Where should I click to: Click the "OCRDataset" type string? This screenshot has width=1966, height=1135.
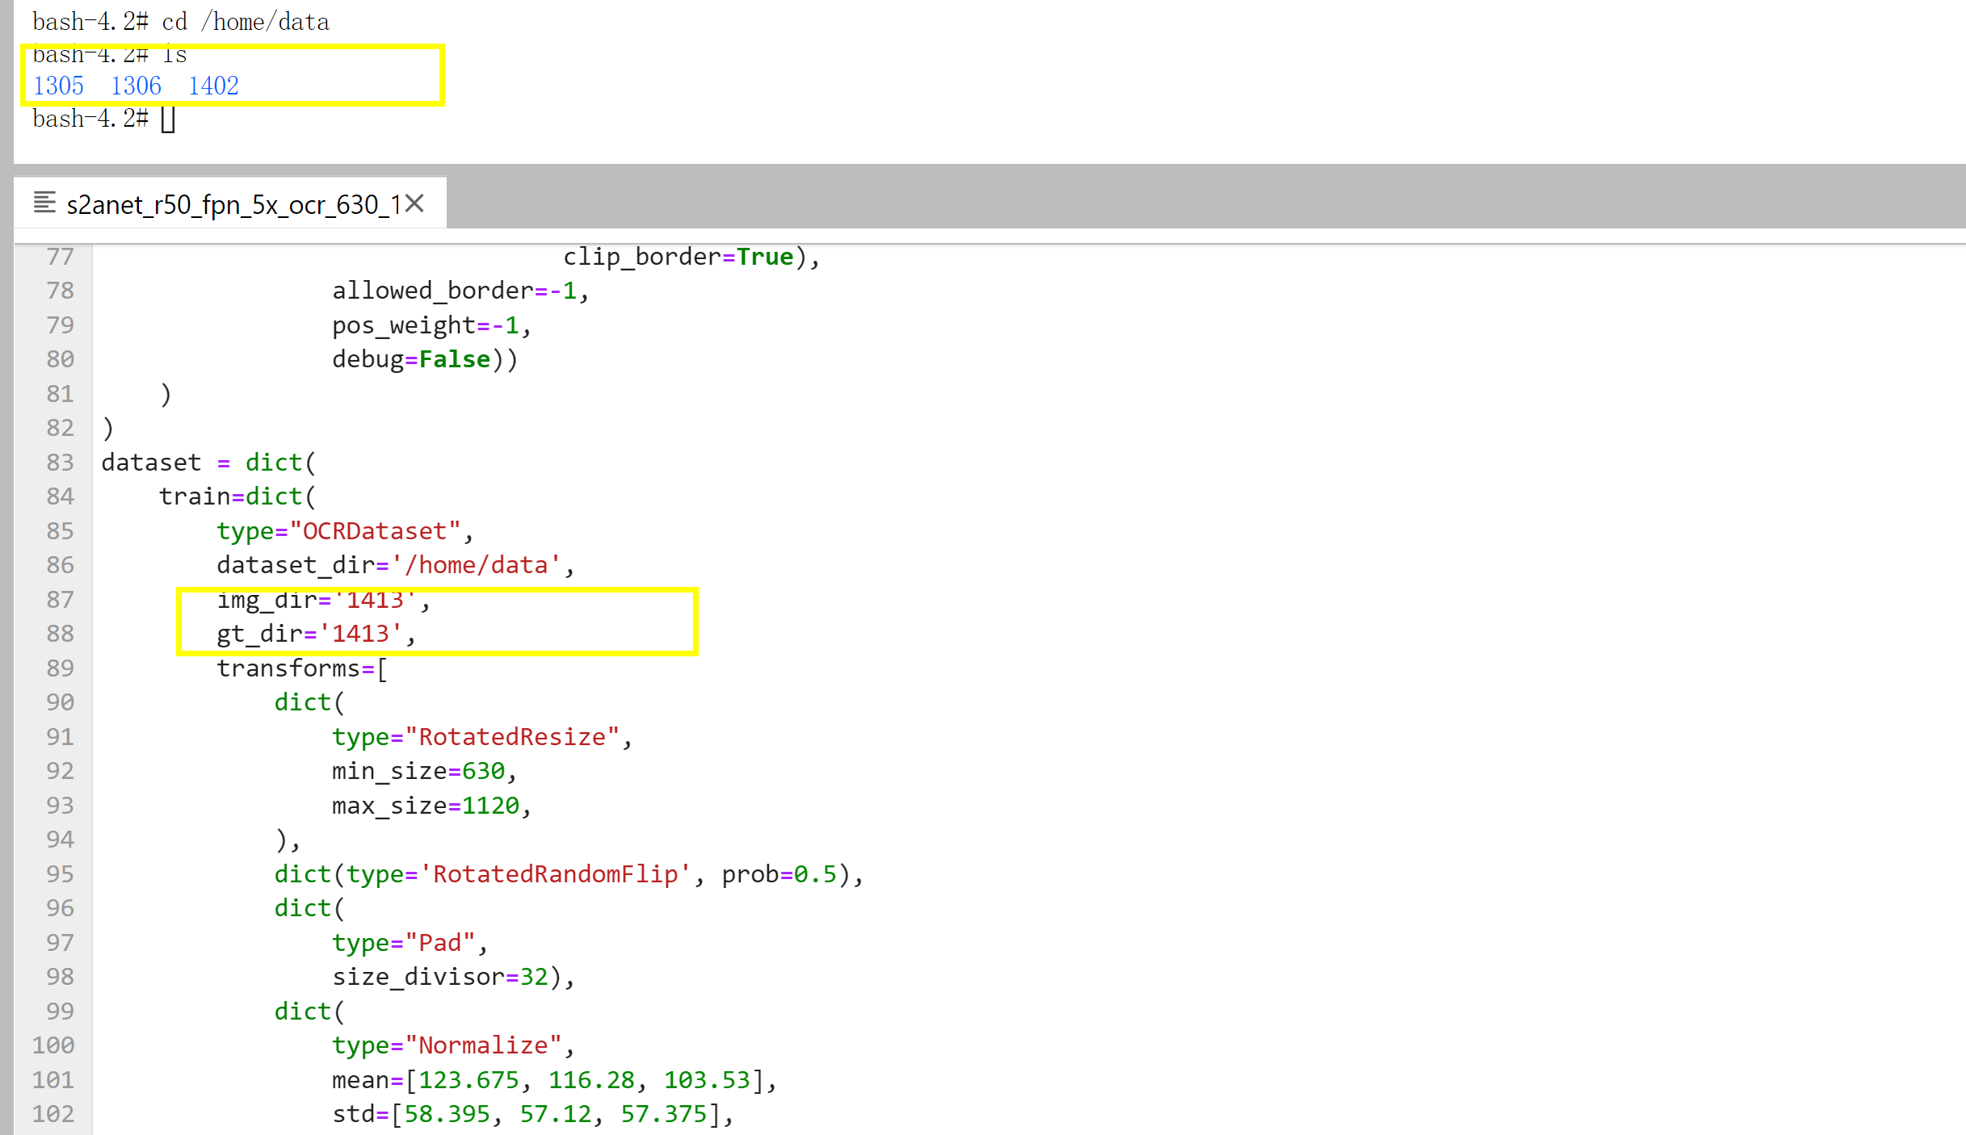click(x=375, y=531)
